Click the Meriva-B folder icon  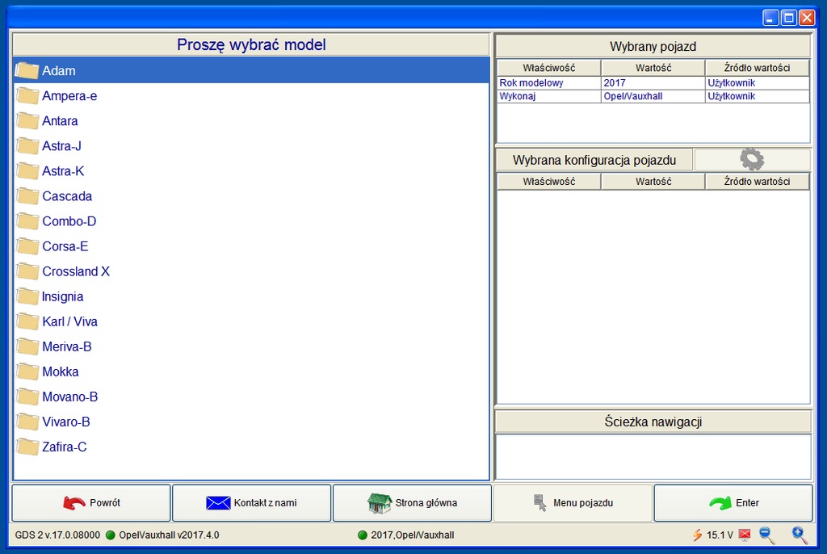coord(27,346)
